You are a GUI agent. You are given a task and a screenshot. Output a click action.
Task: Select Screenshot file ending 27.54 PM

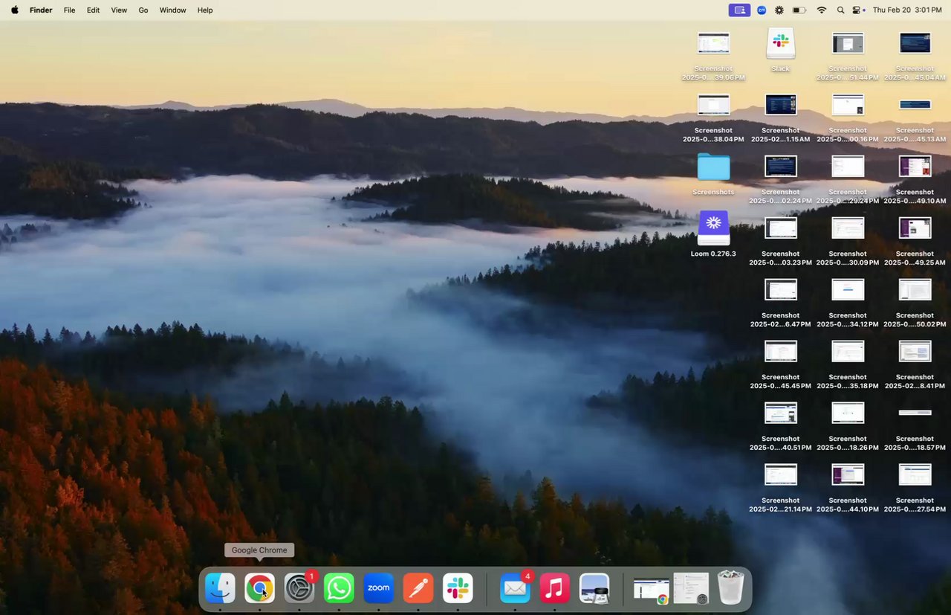(915, 475)
